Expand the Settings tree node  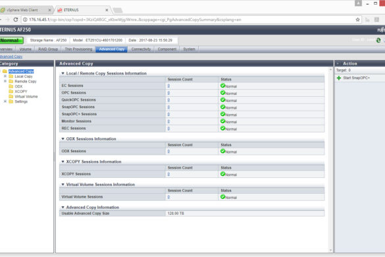coord(5,101)
